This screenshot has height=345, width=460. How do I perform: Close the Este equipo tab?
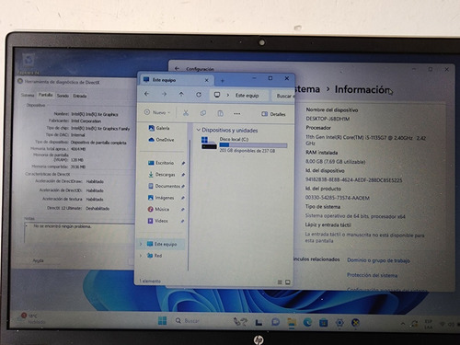point(206,80)
